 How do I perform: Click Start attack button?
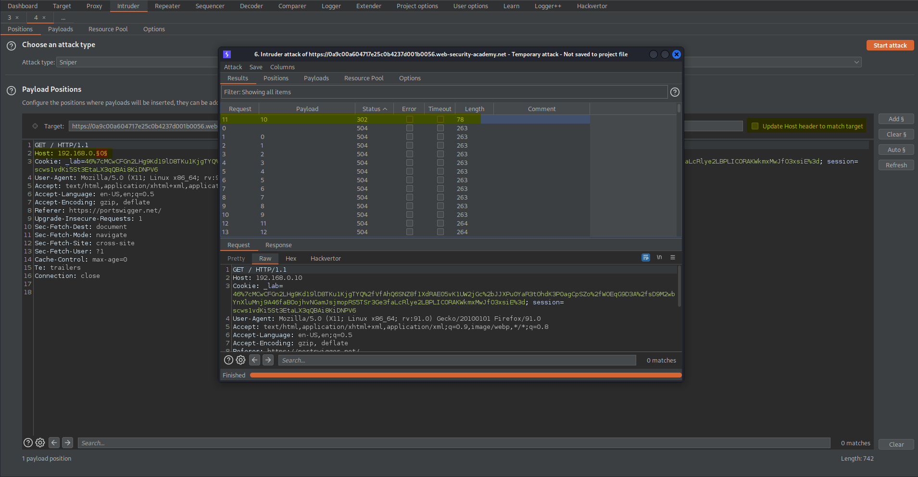pos(890,45)
